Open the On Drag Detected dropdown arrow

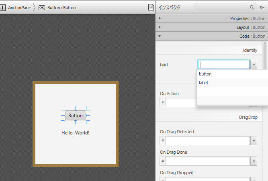254,141
